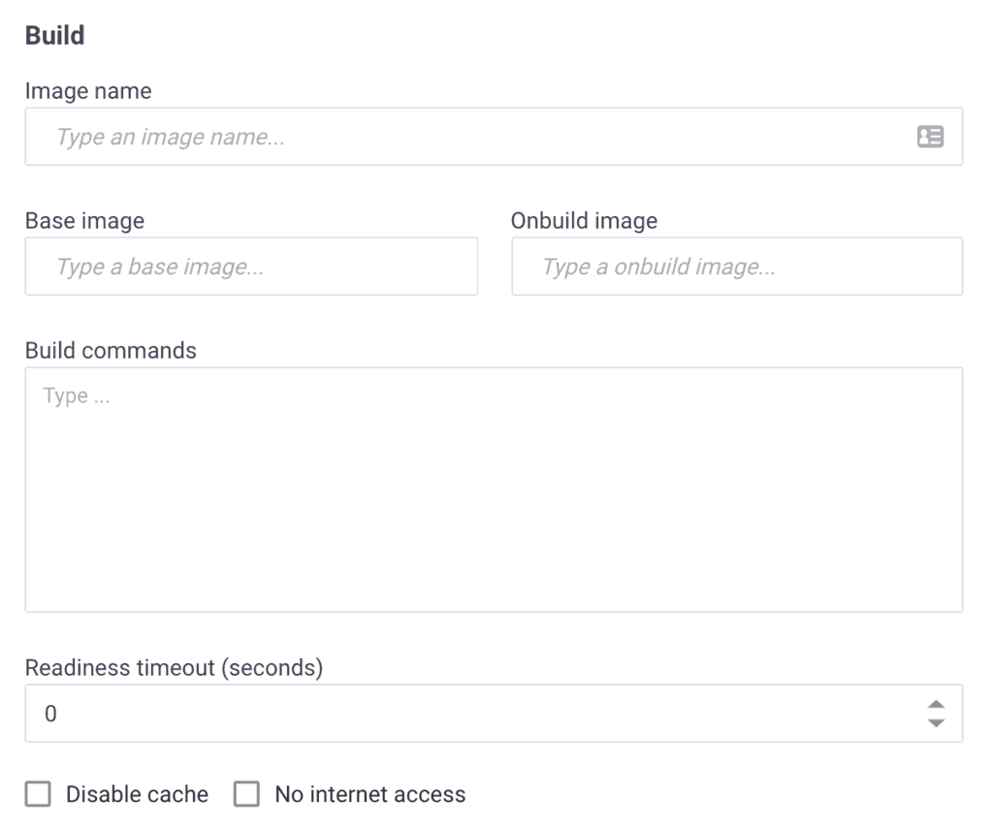Click the "Type an image name..." placeholder text
Viewport: 993px width, 830px height.
tap(171, 137)
